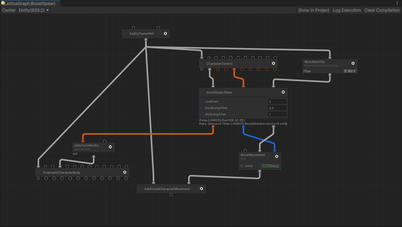Open settings for the ZeroOutVelocity node
Viewport: 402px width, 227px height.
pyautogui.click(x=110, y=147)
